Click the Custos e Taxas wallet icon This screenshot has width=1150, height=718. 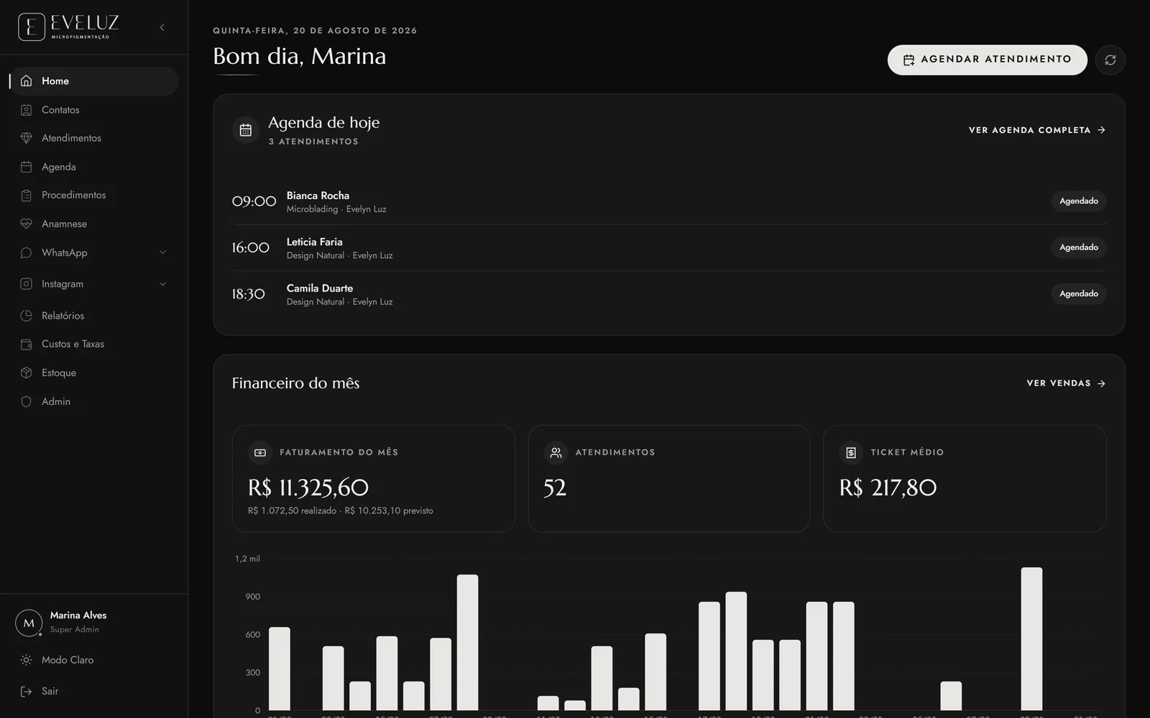point(26,344)
